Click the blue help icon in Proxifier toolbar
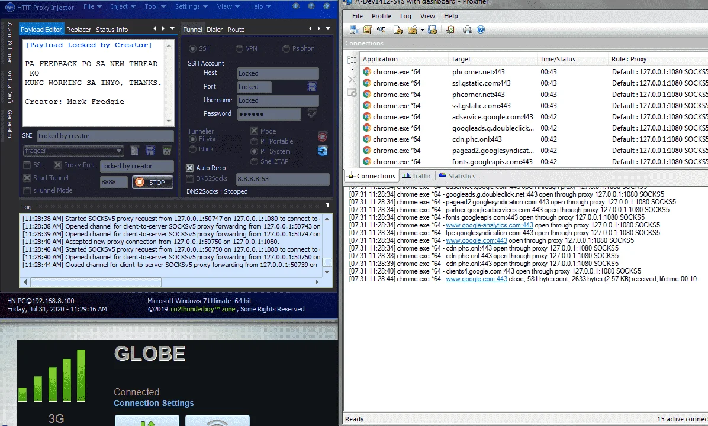The height and width of the screenshot is (426, 708). click(481, 30)
